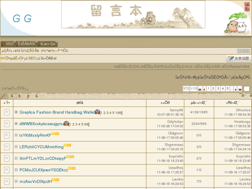252x189 pixels.
Task: Open newest member Rachel1984 link
Action: pyautogui.click(x=240, y=67)
